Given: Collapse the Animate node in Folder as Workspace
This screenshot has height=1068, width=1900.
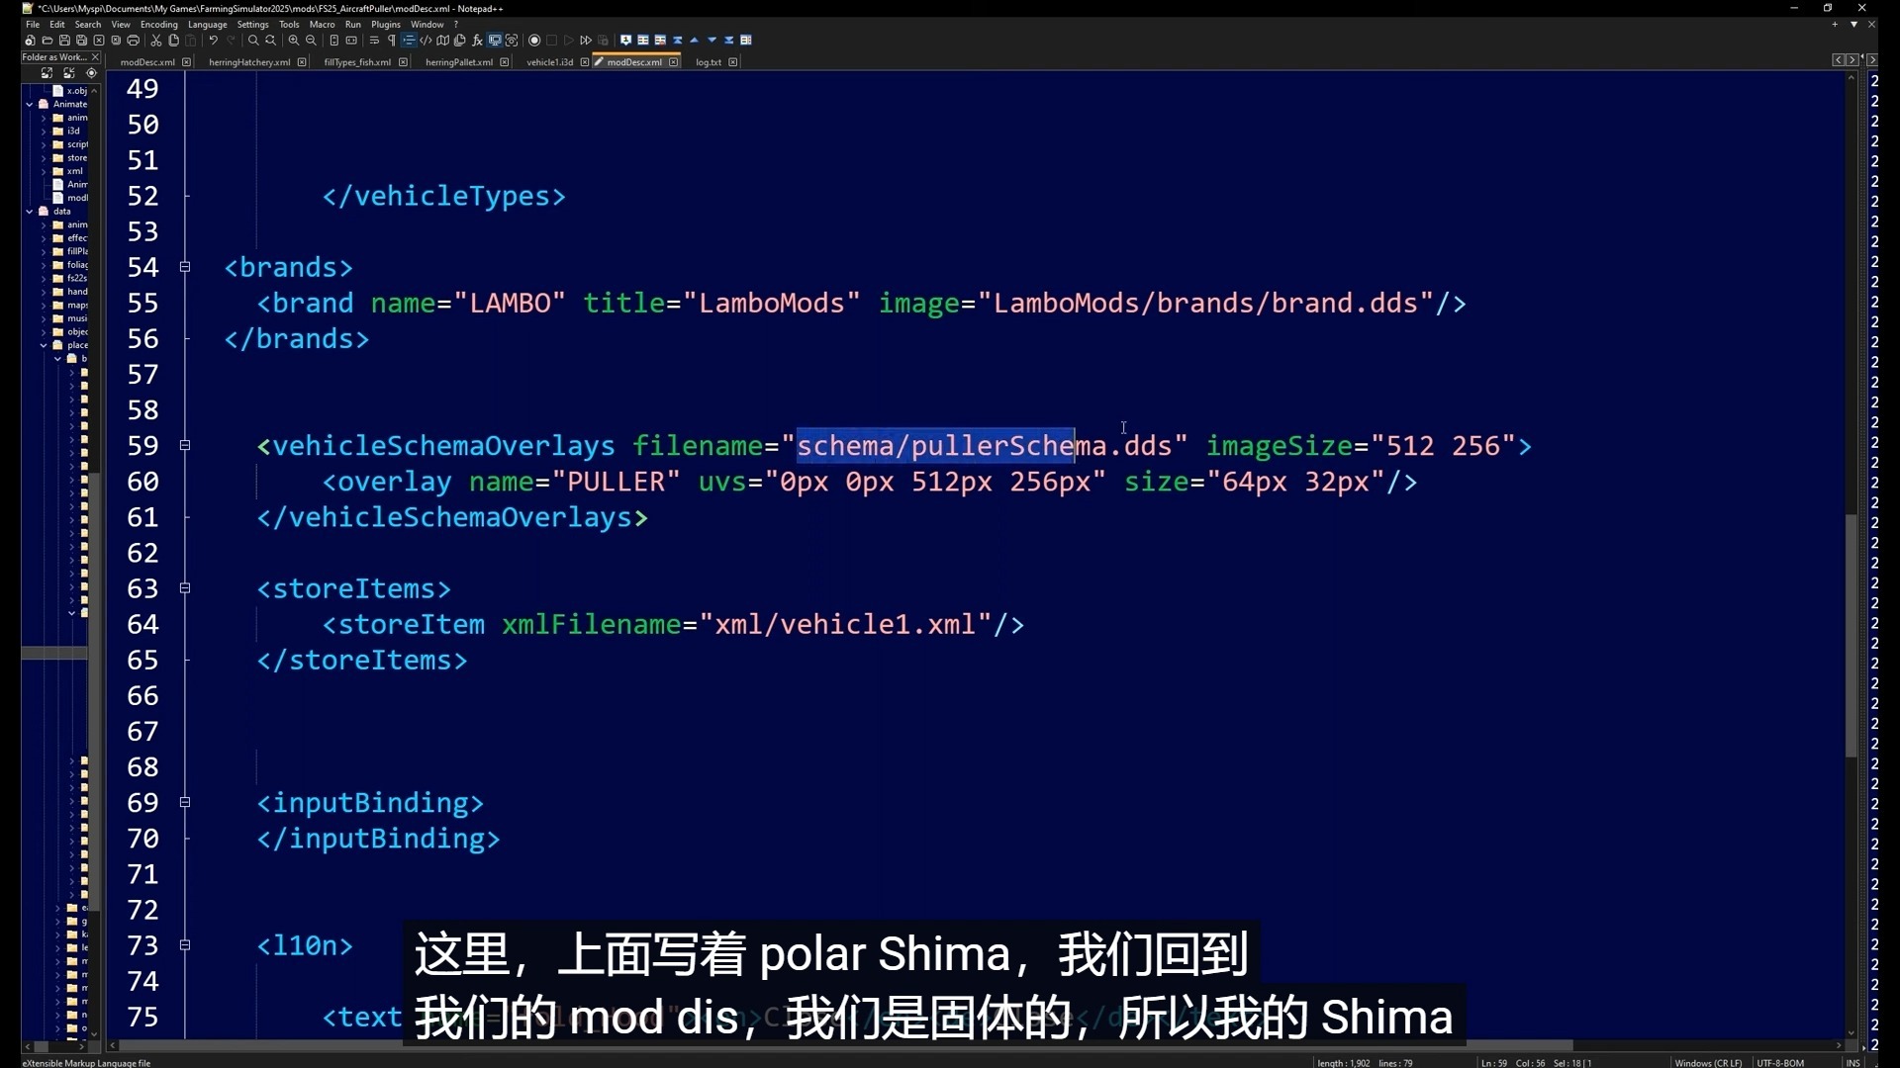Looking at the screenshot, I should (x=30, y=104).
